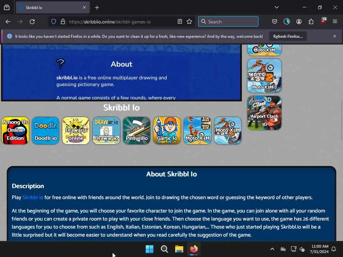Open the Gartic Io game

tap(167, 131)
